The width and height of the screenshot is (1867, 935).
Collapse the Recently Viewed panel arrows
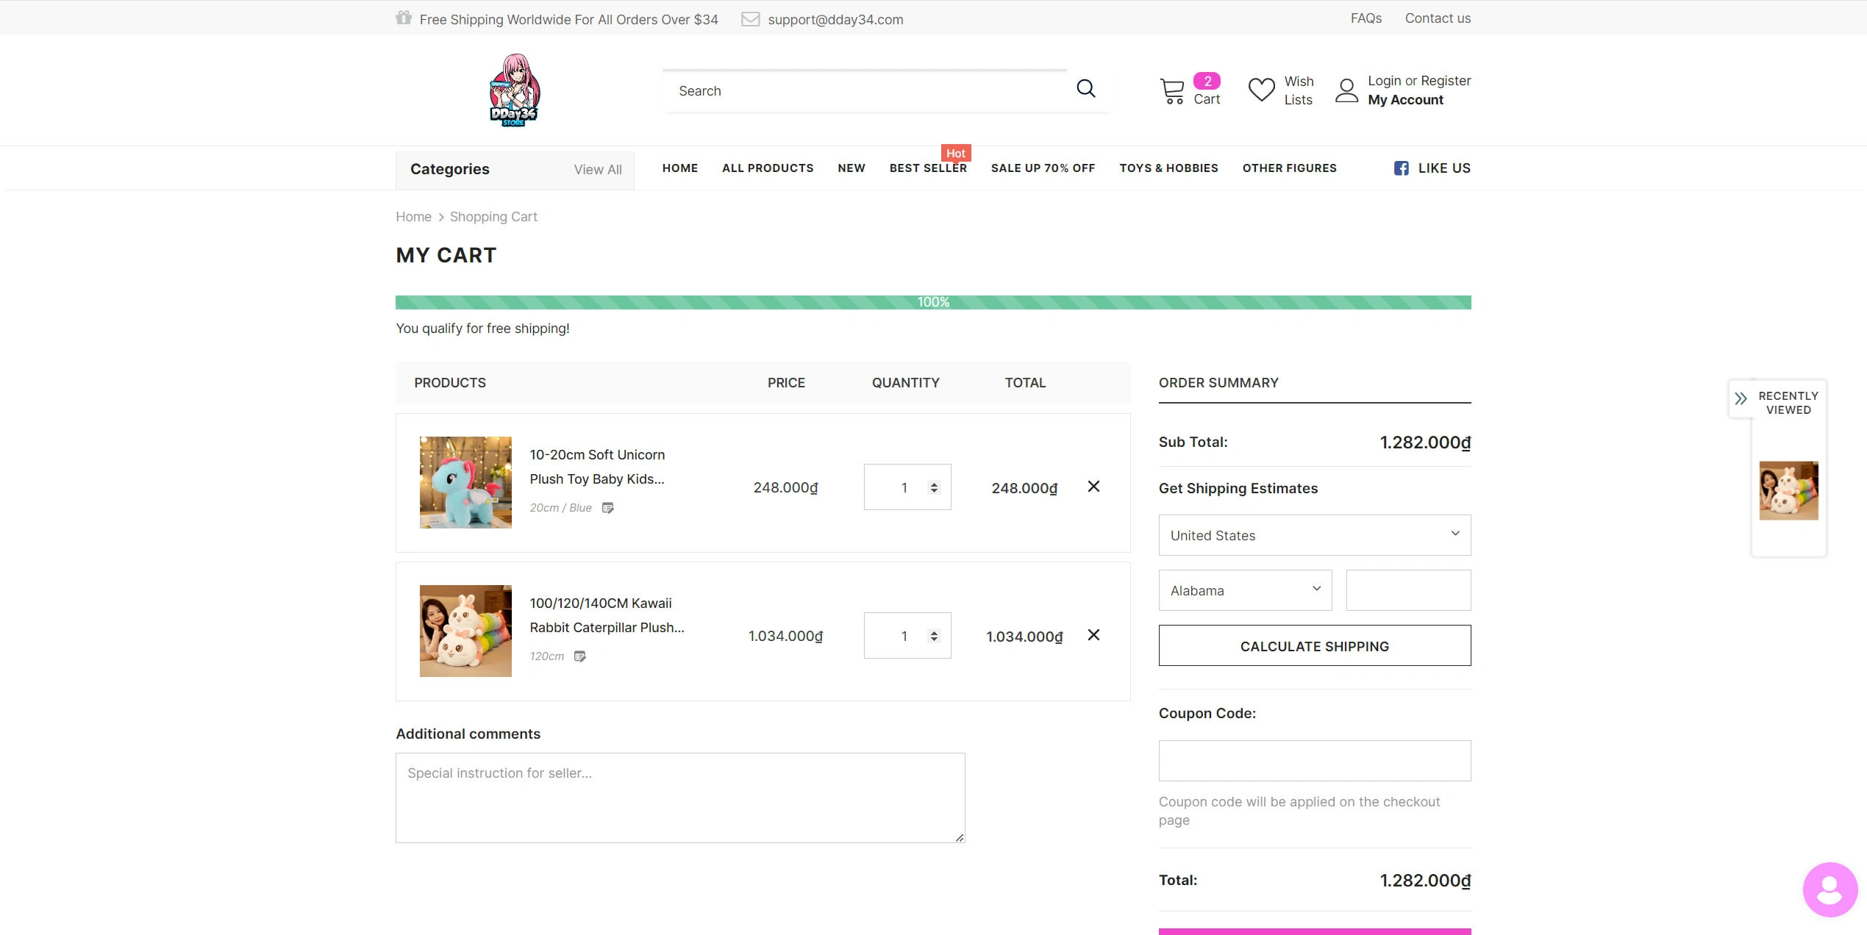pyautogui.click(x=1741, y=399)
